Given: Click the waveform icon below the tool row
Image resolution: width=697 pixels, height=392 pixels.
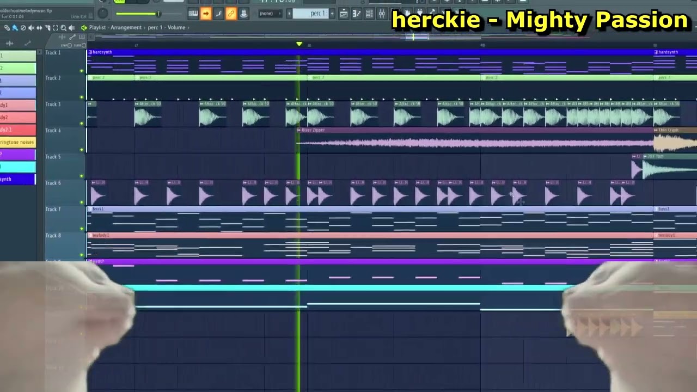Looking at the screenshot, I should [x=10, y=43].
